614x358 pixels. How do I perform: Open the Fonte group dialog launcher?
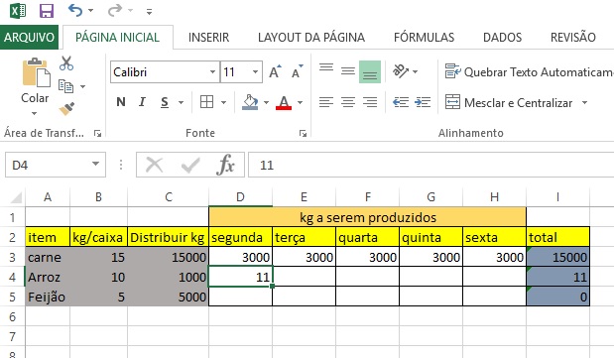coord(303,134)
